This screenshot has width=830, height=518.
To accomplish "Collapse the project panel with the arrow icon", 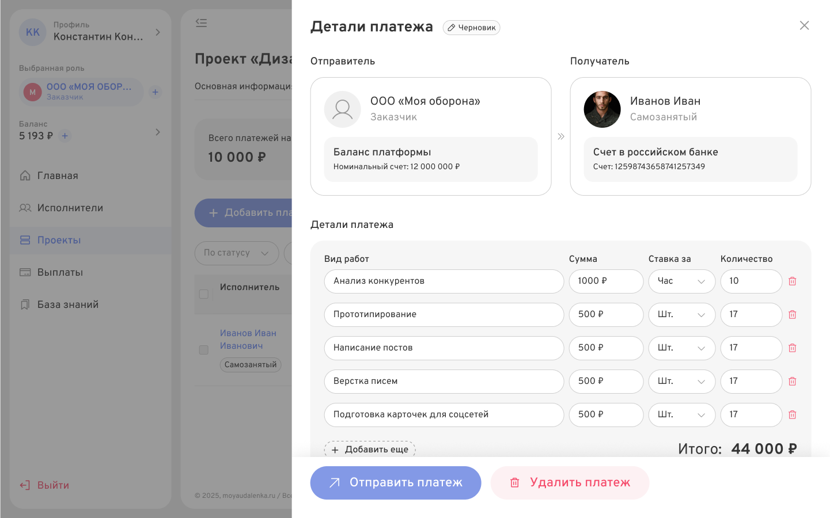I will 201,22.
